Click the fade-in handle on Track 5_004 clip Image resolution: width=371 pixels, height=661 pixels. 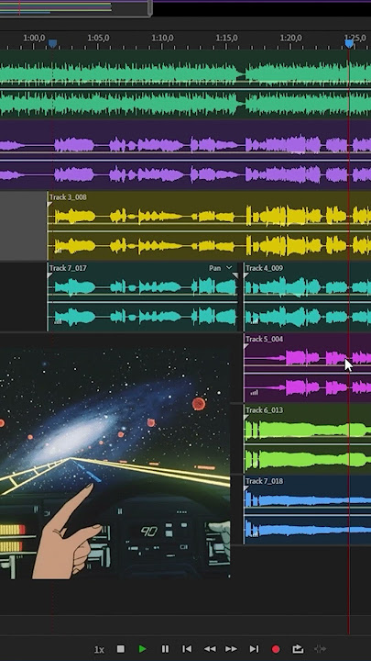pyautogui.click(x=246, y=346)
